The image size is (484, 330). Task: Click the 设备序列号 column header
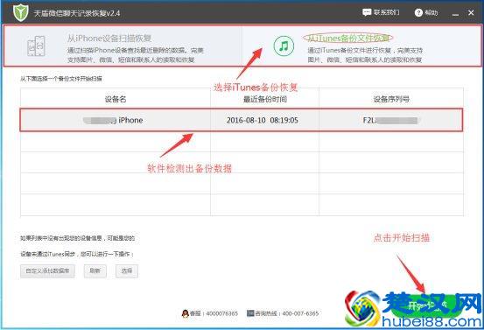pyautogui.click(x=391, y=99)
